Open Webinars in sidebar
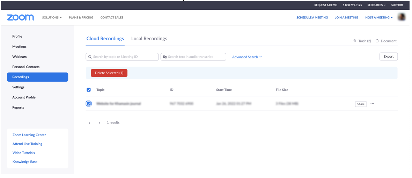This screenshot has width=412, height=178. click(20, 57)
